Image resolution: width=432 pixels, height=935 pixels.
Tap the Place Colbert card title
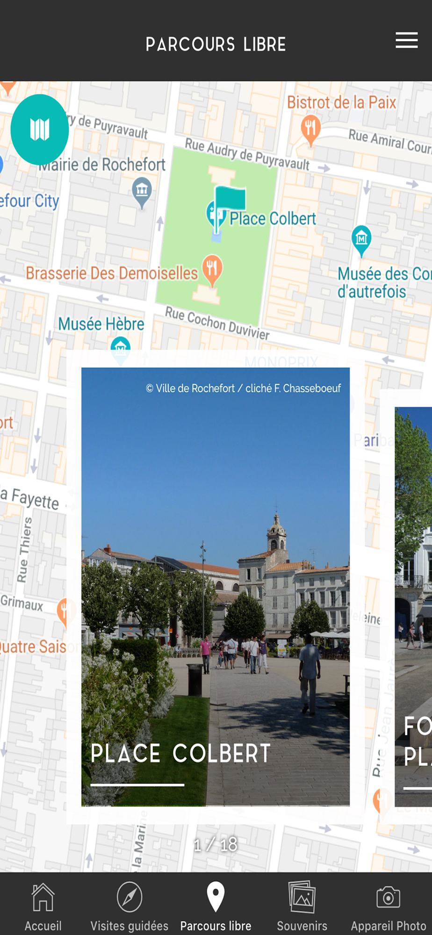pyautogui.click(x=180, y=753)
